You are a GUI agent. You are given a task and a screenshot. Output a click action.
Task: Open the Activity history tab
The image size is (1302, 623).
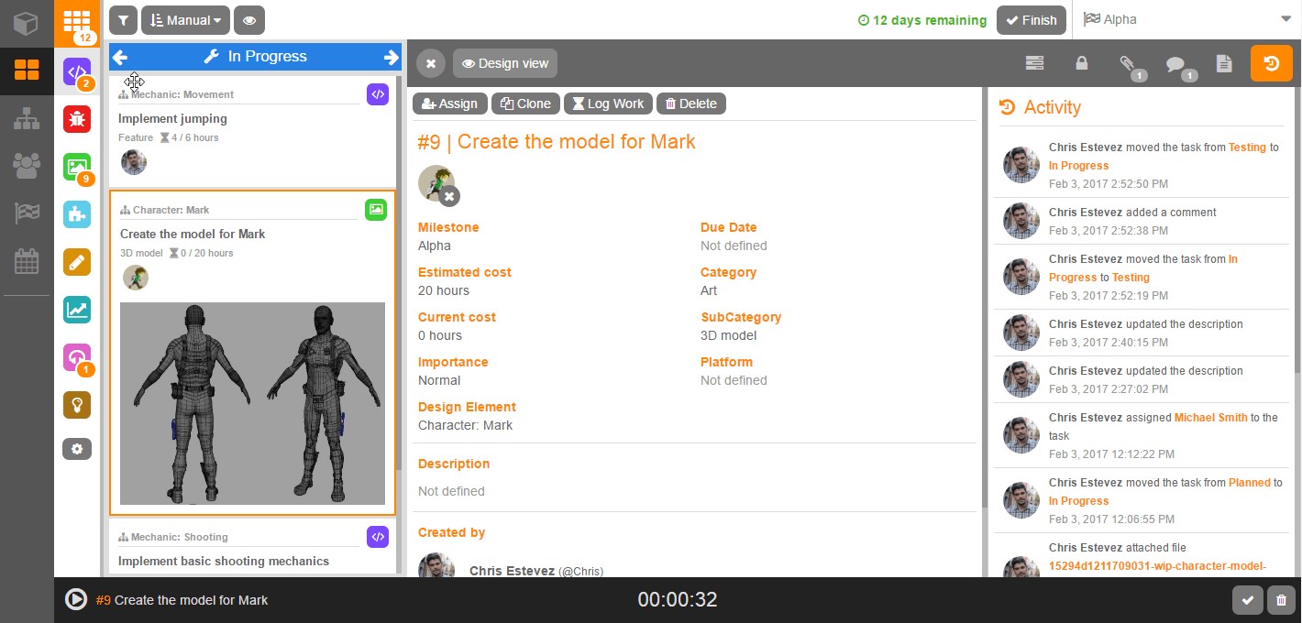point(1271,63)
